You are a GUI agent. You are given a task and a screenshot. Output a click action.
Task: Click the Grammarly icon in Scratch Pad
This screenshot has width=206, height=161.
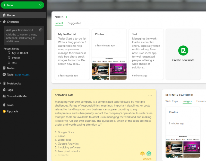pyautogui.click(x=149, y=154)
